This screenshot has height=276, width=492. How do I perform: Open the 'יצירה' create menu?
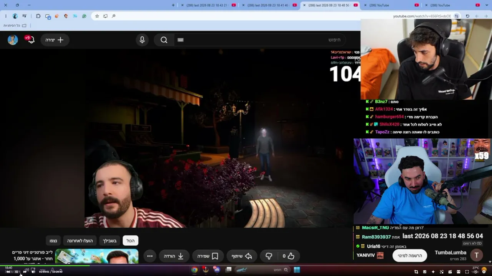click(55, 40)
